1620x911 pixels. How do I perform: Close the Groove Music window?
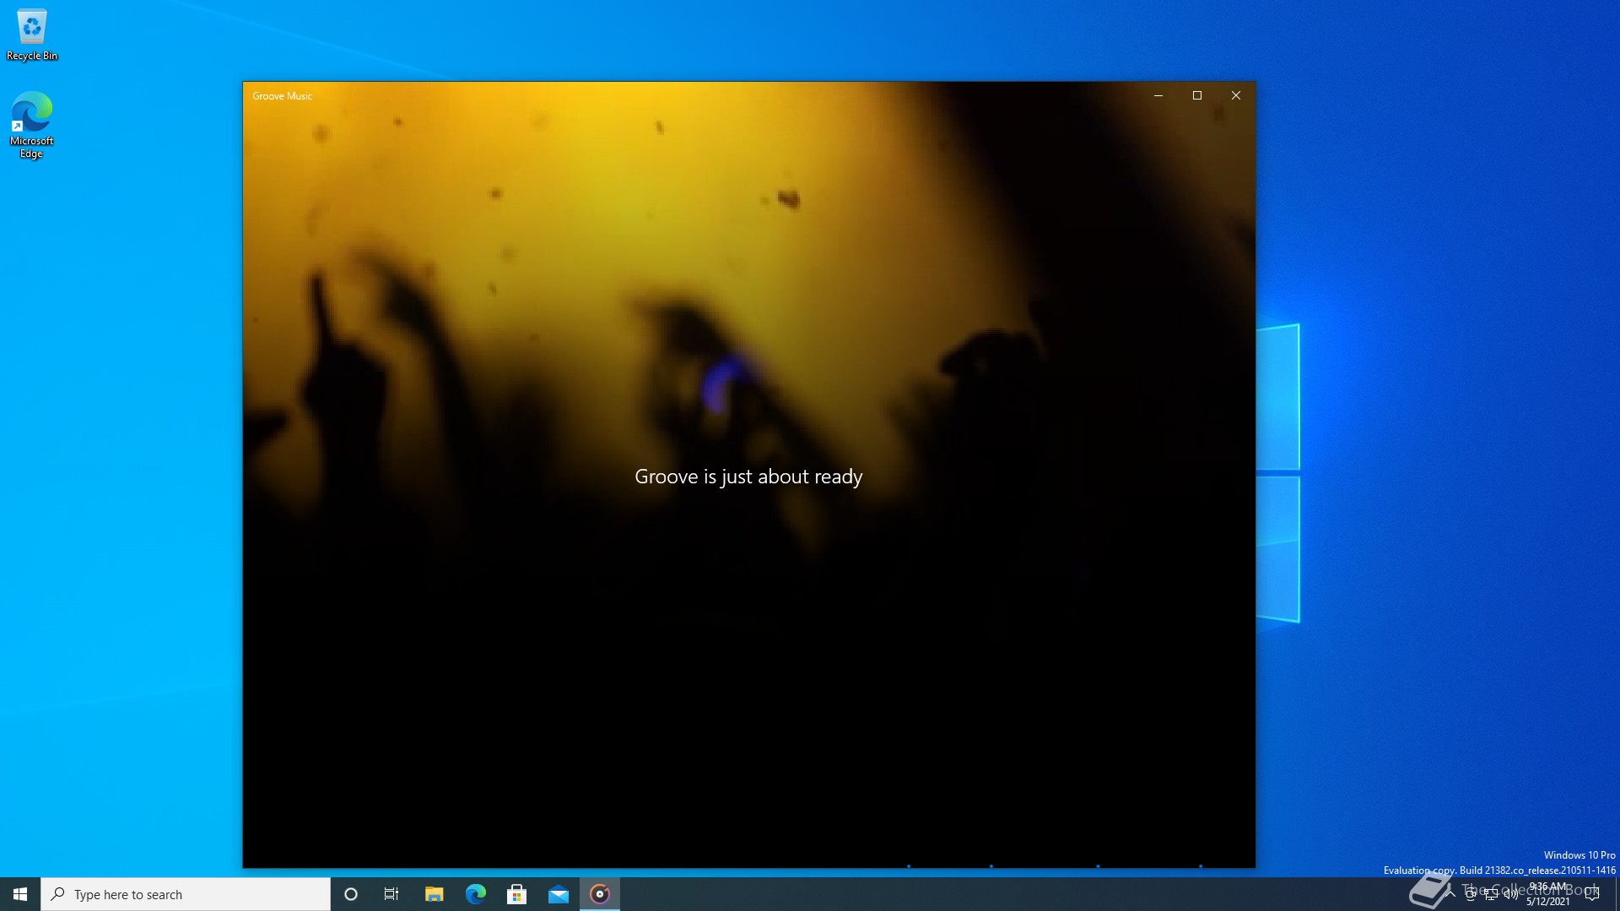pos(1236,95)
